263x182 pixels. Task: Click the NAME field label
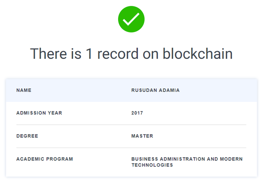click(24, 90)
